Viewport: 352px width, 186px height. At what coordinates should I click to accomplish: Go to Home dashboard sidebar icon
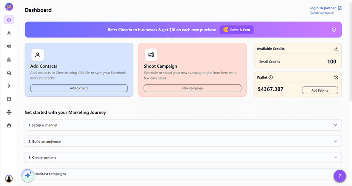tap(9, 20)
